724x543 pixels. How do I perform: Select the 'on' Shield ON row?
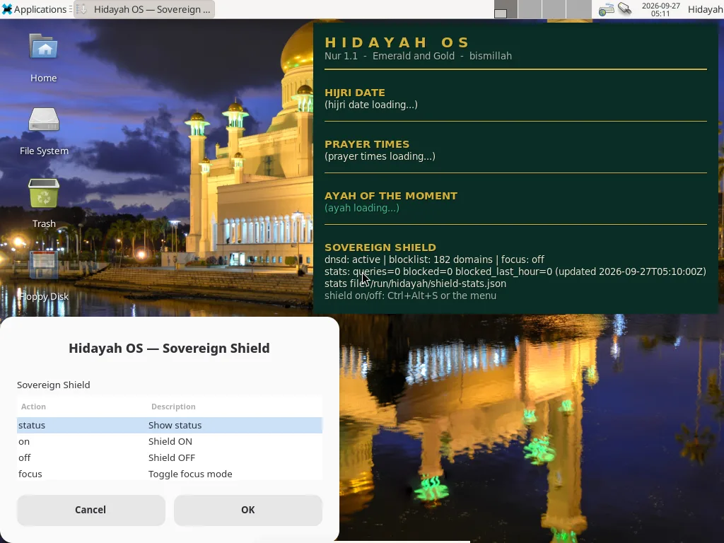[x=170, y=441]
